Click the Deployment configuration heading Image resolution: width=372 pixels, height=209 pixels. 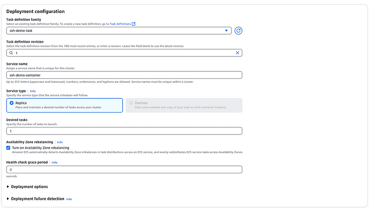pos(35,11)
